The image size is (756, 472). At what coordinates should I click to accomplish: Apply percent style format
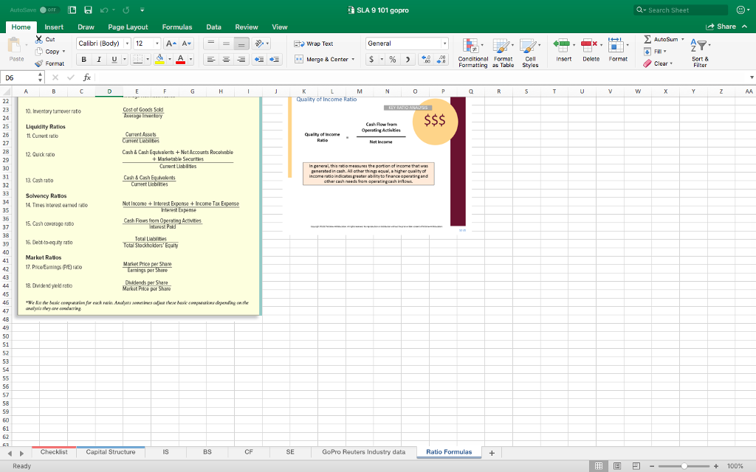pyautogui.click(x=393, y=59)
